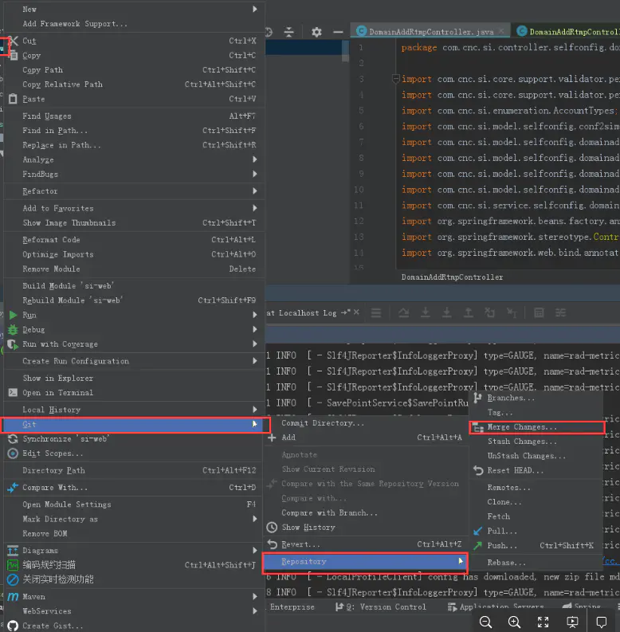Close the DomainAddRtmpController.java editor tab

501,31
